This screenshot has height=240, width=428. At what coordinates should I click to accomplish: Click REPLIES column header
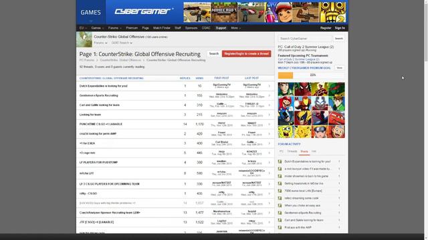point(185,79)
